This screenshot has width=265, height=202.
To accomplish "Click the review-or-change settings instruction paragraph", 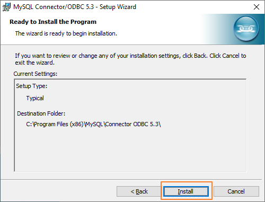I will pos(130,59).
